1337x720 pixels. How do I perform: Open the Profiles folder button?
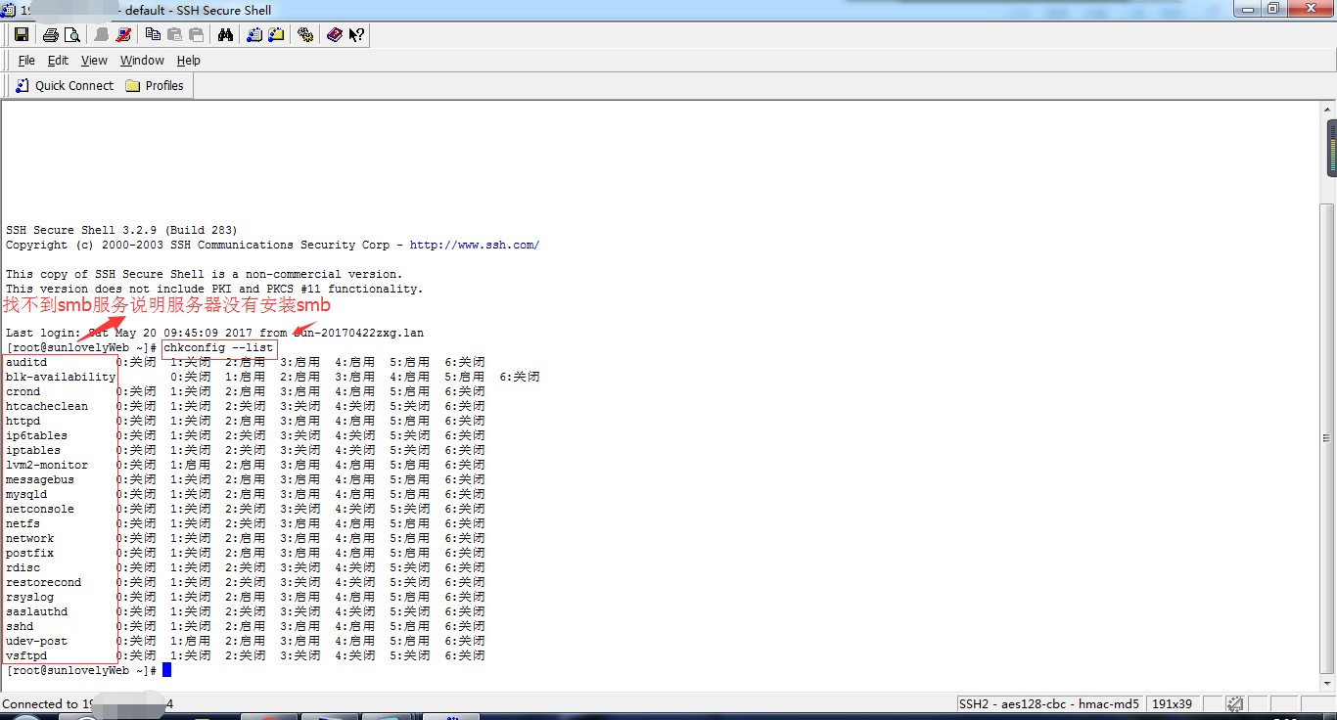[x=155, y=85]
